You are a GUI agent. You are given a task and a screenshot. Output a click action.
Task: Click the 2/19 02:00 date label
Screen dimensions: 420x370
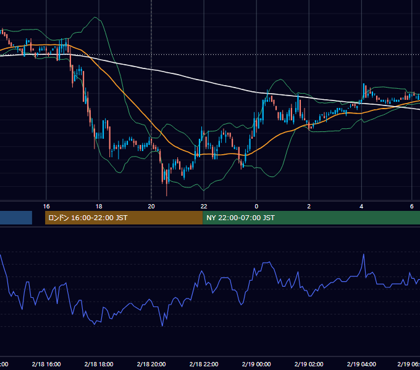(309, 364)
